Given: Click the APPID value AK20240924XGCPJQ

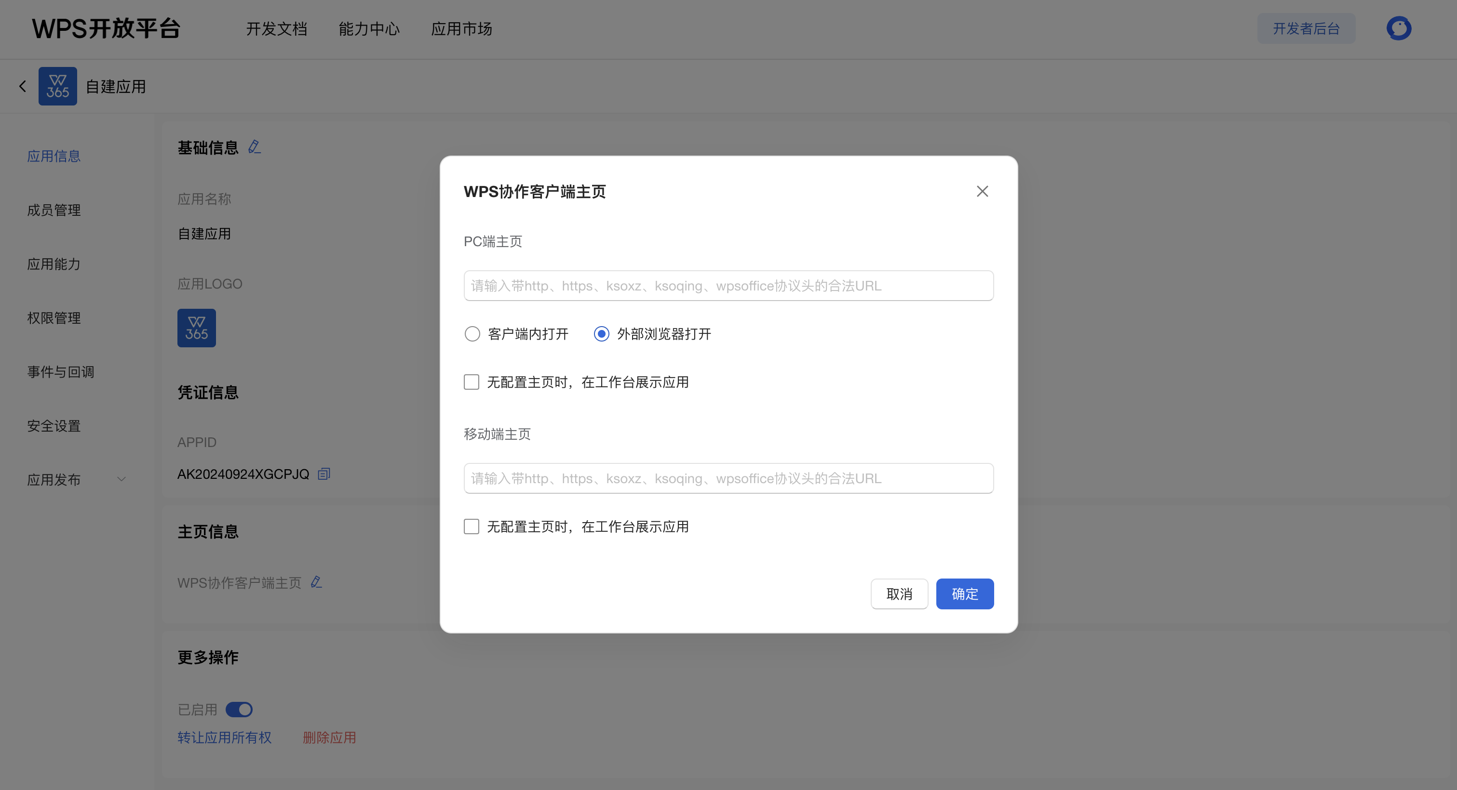Looking at the screenshot, I should click(x=243, y=474).
